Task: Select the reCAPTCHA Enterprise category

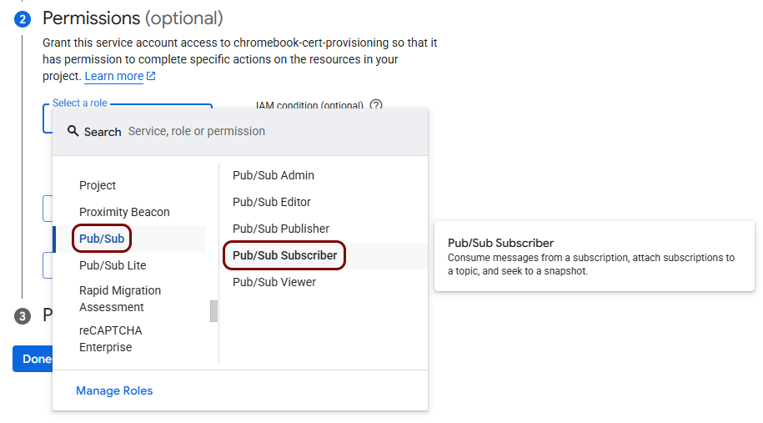Action: [111, 339]
